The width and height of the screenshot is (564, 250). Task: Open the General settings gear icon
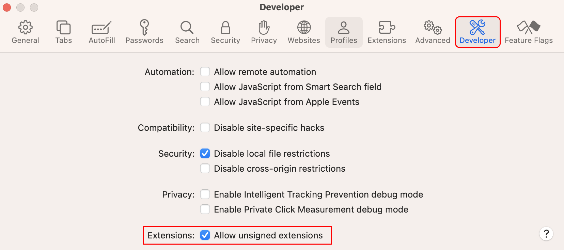pyautogui.click(x=25, y=27)
